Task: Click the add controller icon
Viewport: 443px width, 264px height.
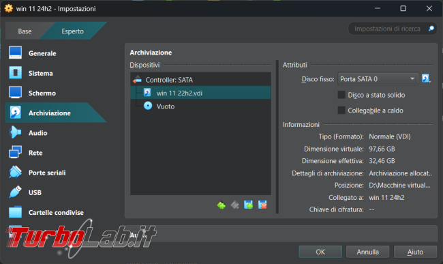Action: coord(221,205)
